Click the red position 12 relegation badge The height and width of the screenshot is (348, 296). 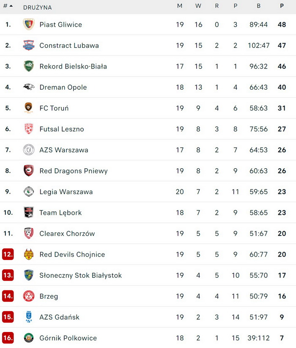[8, 255]
